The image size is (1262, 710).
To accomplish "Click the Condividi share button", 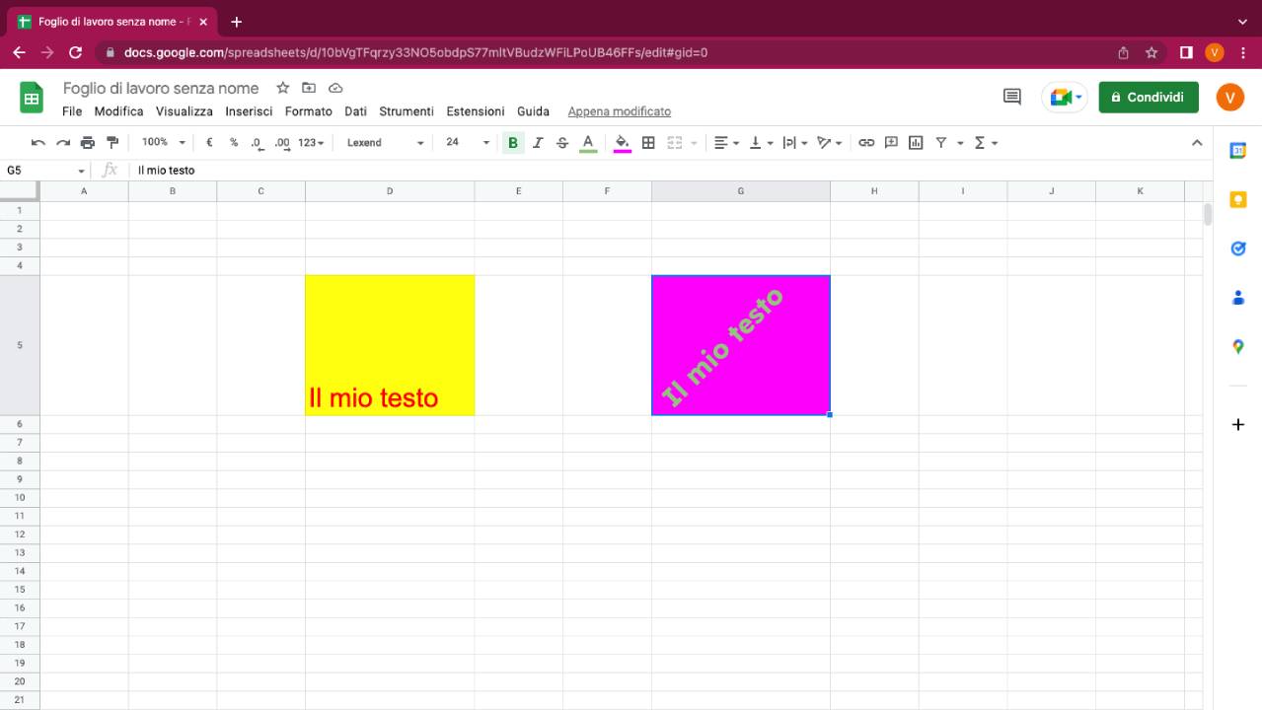I will [1149, 98].
